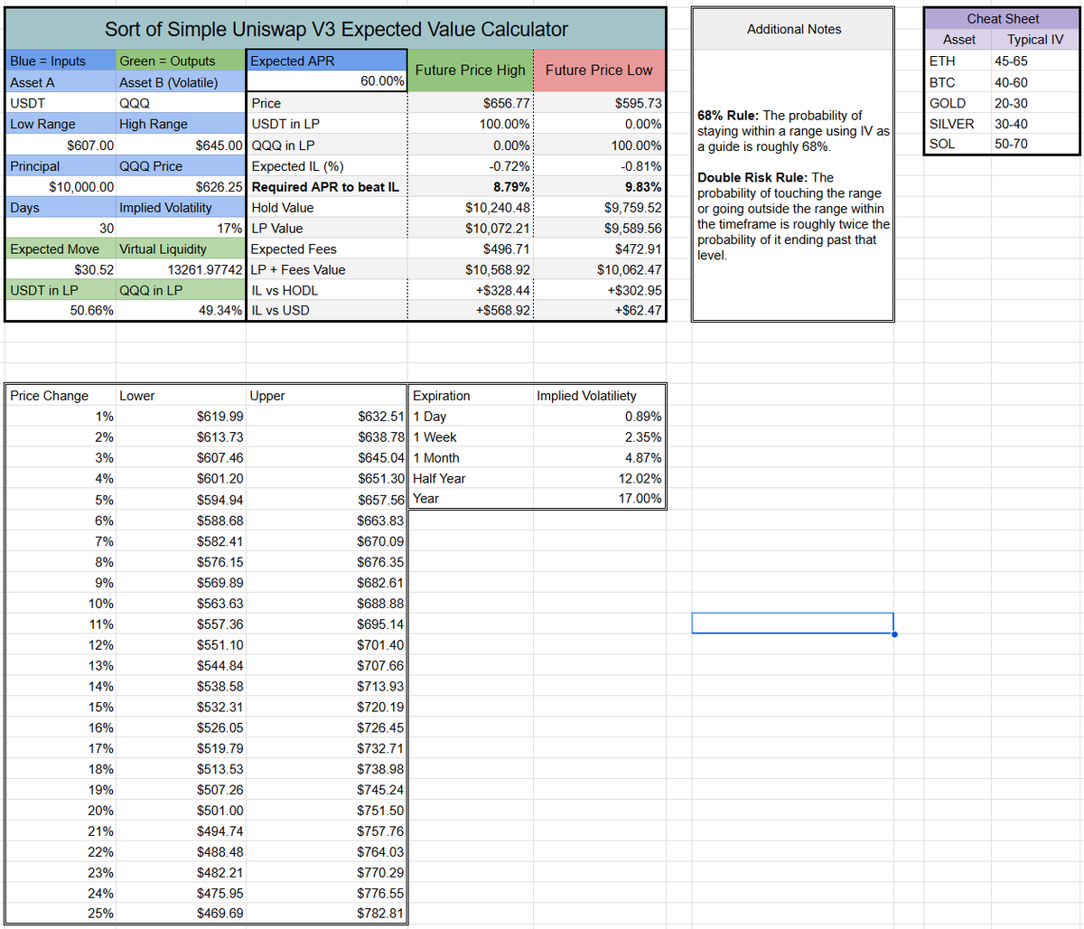This screenshot has height=929, width=1084.
Task: Select the Asset A cell containing USDT
Action: point(61,103)
